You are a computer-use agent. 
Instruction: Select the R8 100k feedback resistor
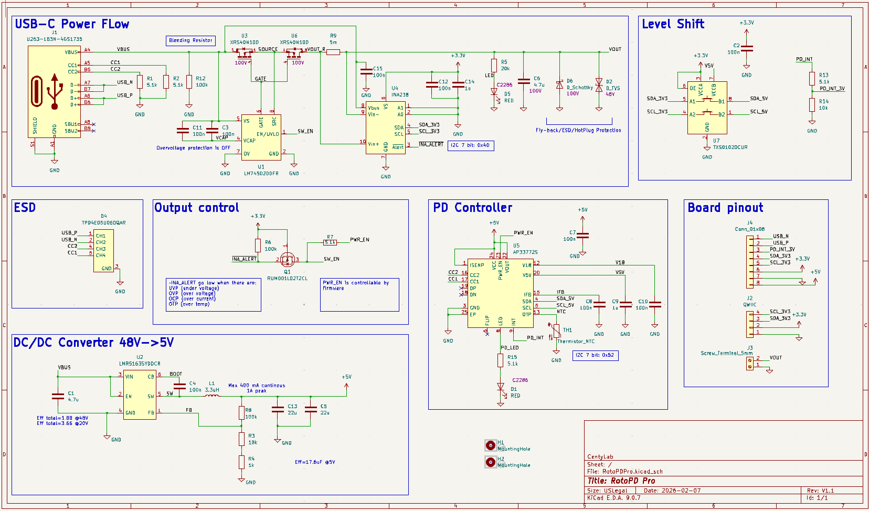click(x=241, y=413)
